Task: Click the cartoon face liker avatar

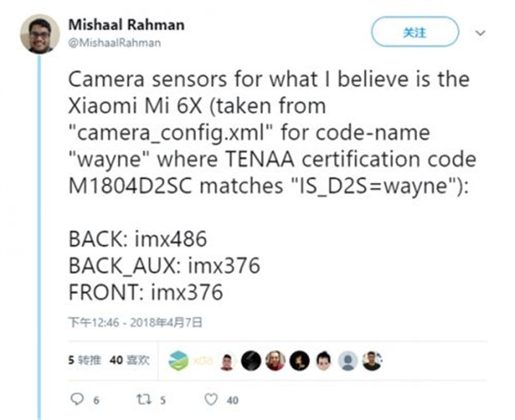Action: [324, 361]
